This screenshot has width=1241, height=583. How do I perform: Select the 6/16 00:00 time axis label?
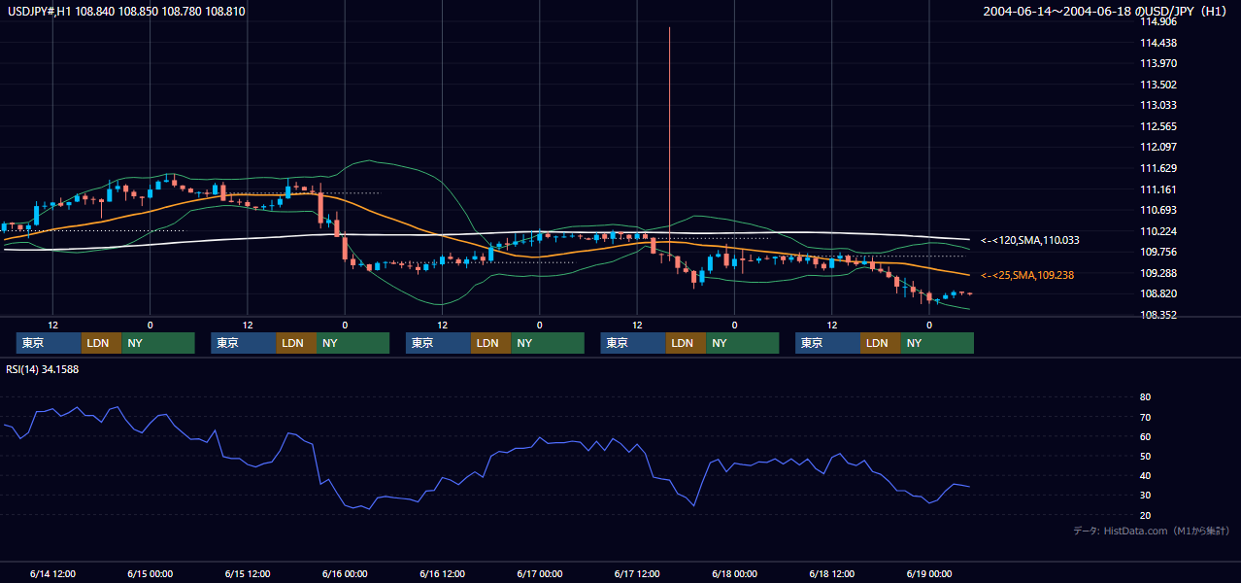click(x=345, y=573)
